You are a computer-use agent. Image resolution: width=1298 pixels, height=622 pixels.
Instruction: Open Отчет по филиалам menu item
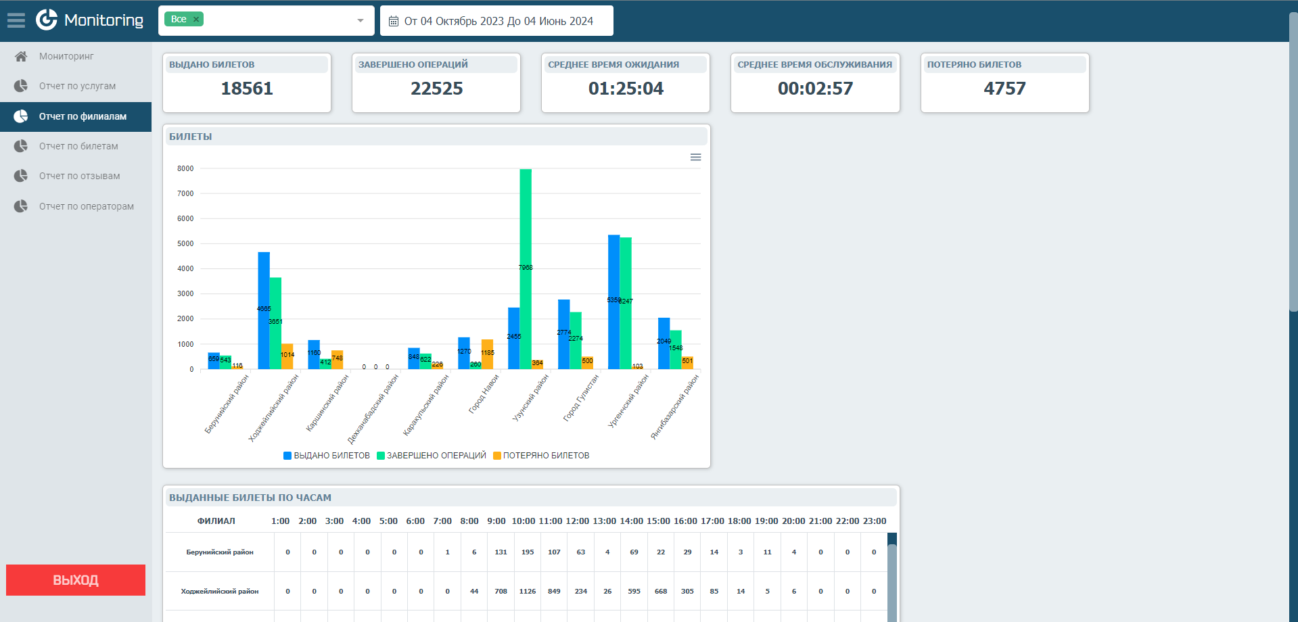(83, 116)
